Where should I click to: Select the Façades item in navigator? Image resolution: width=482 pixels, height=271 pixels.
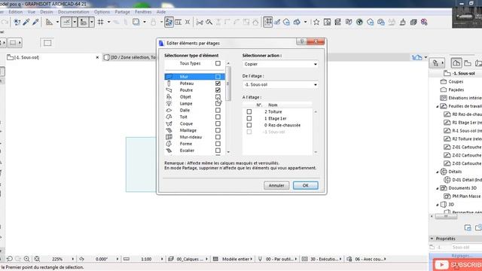[456, 90]
